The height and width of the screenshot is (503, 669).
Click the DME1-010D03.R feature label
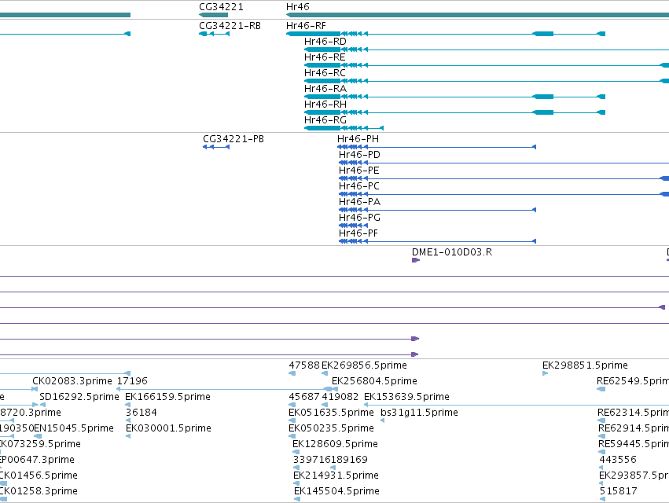coord(452,252)
